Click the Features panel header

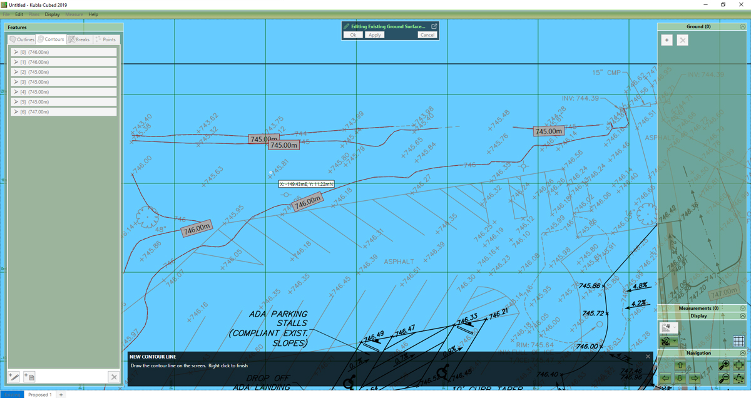64,28
